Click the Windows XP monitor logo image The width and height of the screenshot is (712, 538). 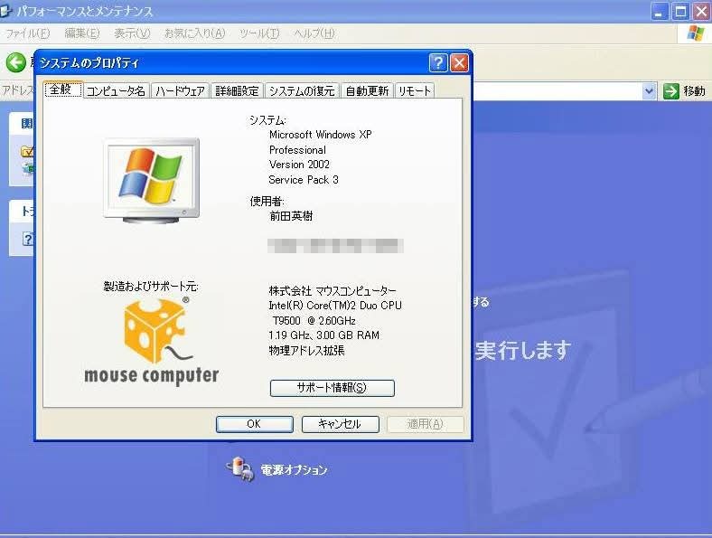click(152, 181)
